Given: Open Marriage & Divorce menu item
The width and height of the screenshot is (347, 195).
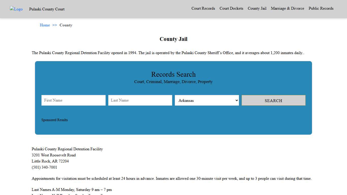Looking at the screenshot, I should tap(287, 8).
